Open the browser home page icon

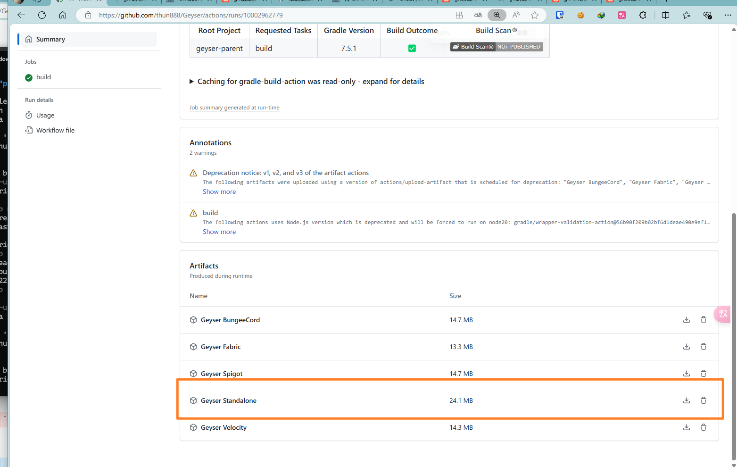63,15
